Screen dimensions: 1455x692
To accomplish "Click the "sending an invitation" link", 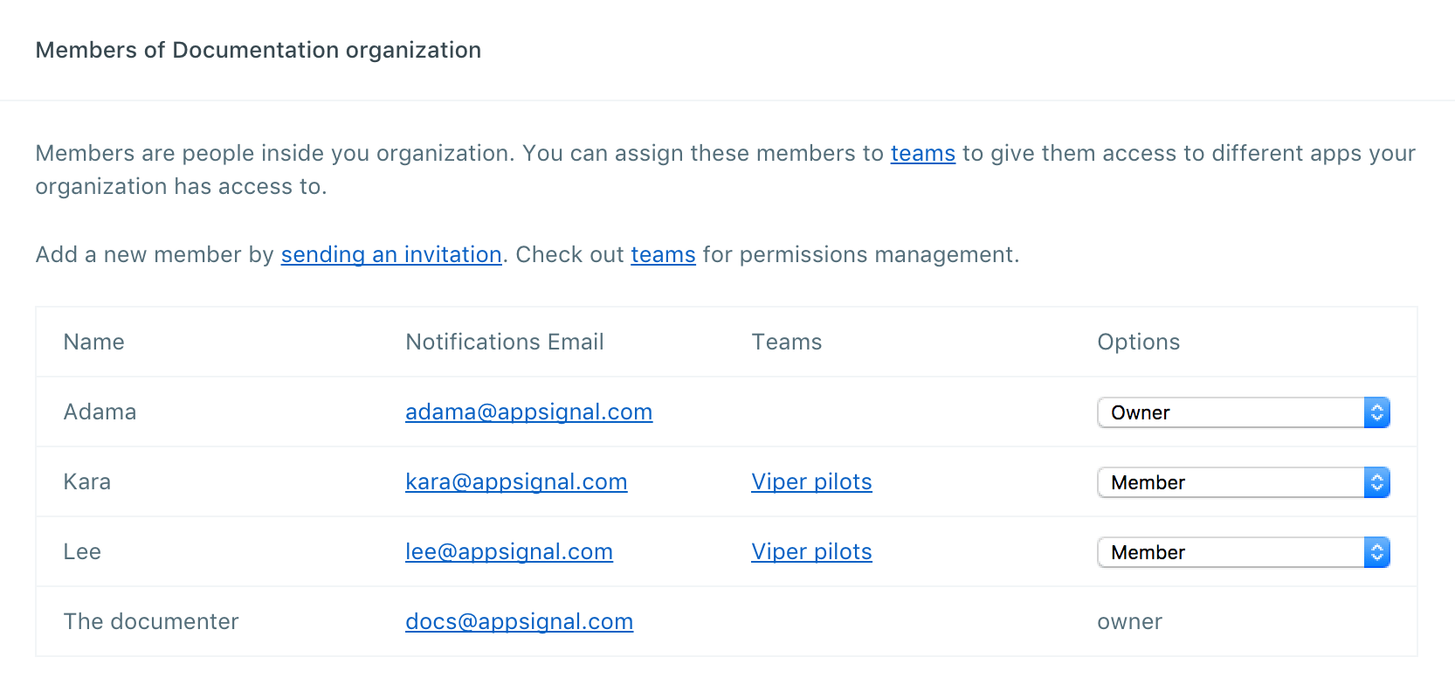I will coord(391,255).
